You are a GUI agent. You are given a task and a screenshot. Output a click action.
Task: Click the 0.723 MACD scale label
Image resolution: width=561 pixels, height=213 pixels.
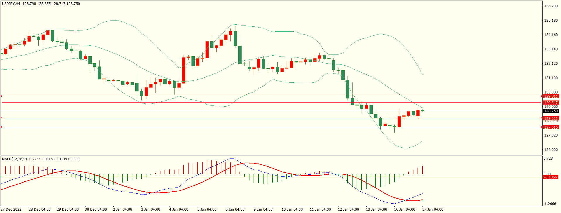click(x=548, y=159)
